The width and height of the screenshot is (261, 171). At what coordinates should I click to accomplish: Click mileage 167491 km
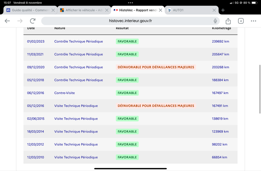click(220, 106)
